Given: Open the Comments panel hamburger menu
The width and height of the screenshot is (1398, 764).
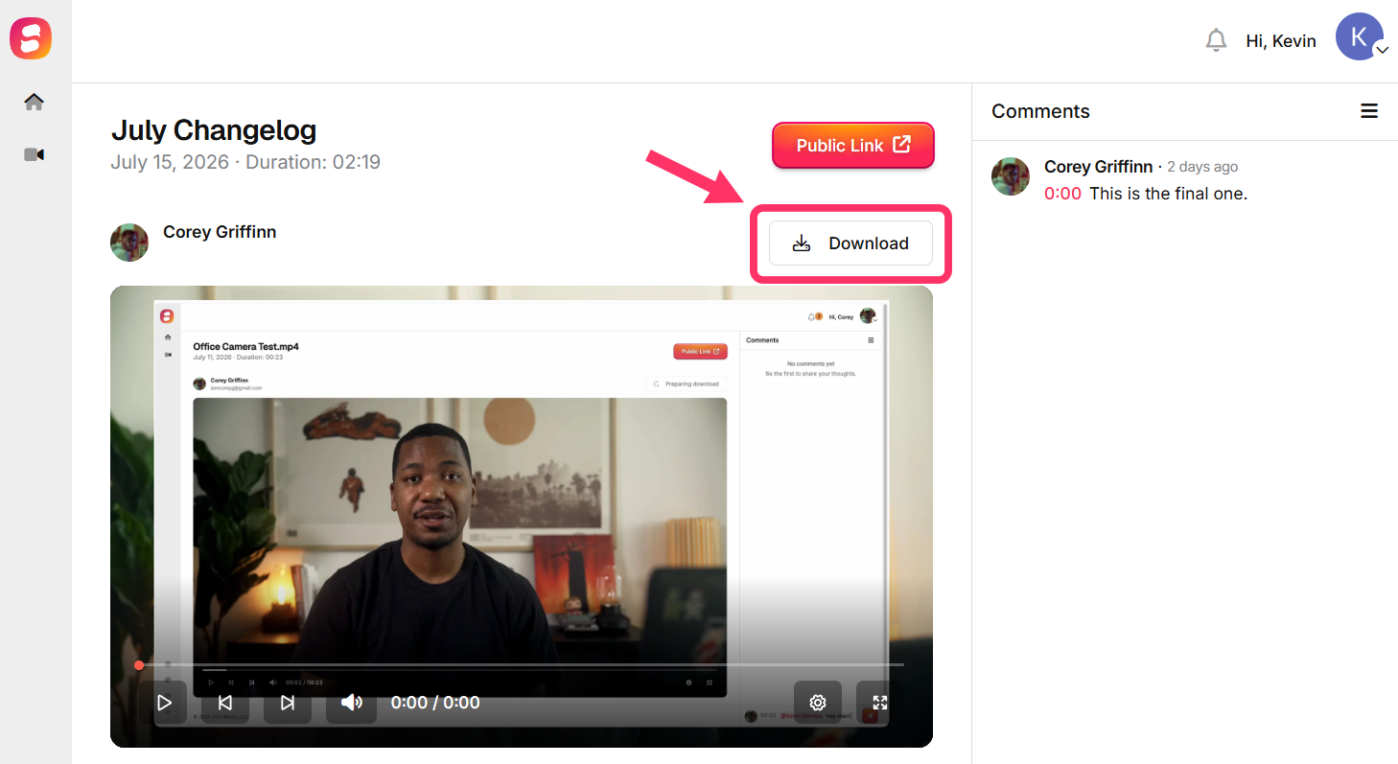Looking at the screenshot, I should pyautogui.click(x=1369, y=111).
